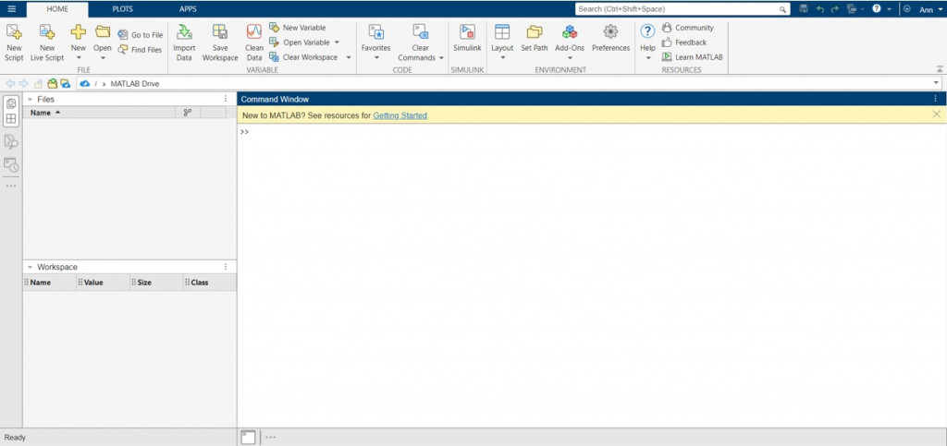Screen dimensions: 947x446
Task: Go up one folder level
Action: pos(38,83)
